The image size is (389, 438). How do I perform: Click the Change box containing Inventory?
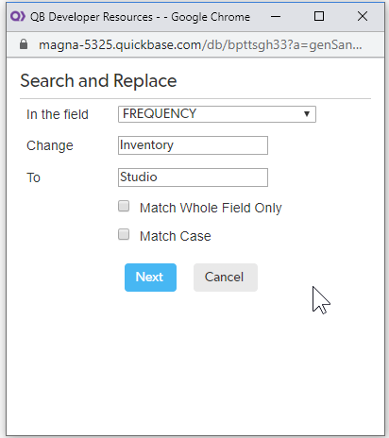193,145
